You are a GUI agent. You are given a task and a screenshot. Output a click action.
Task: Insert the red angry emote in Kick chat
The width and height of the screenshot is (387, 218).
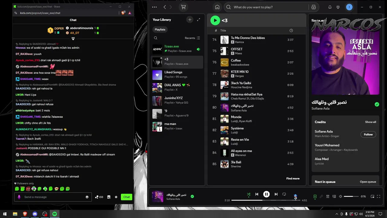28,189
